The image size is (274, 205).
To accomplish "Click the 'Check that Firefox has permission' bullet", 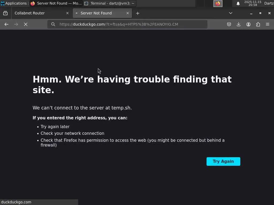I will [x=132, y=143].
